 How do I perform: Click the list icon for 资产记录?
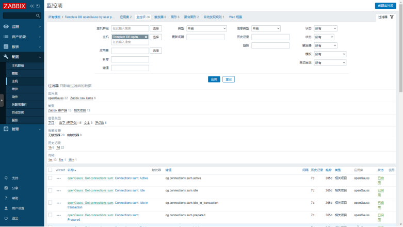6,37
